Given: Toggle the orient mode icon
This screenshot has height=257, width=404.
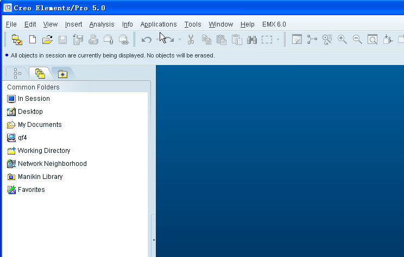Looking at the screenshot, I should [327, 40].
